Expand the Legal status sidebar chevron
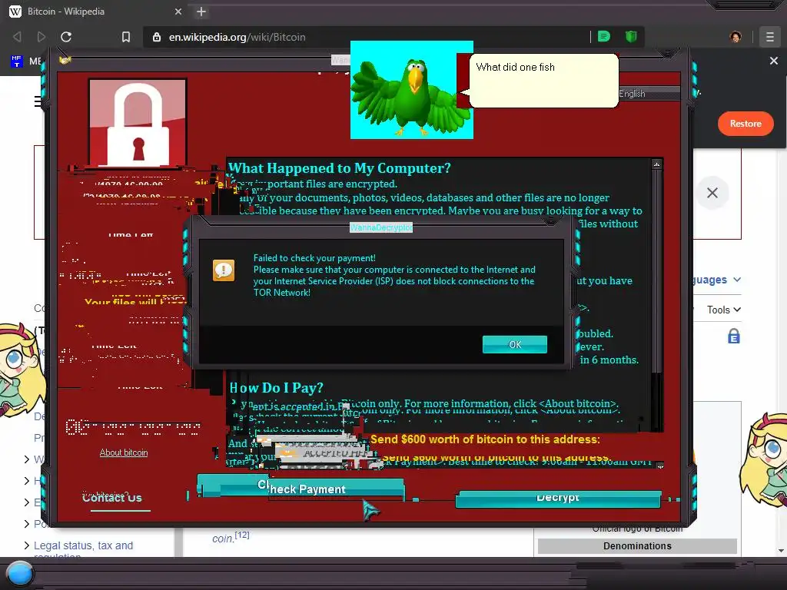The image size is (787, 590). point(27,545)
